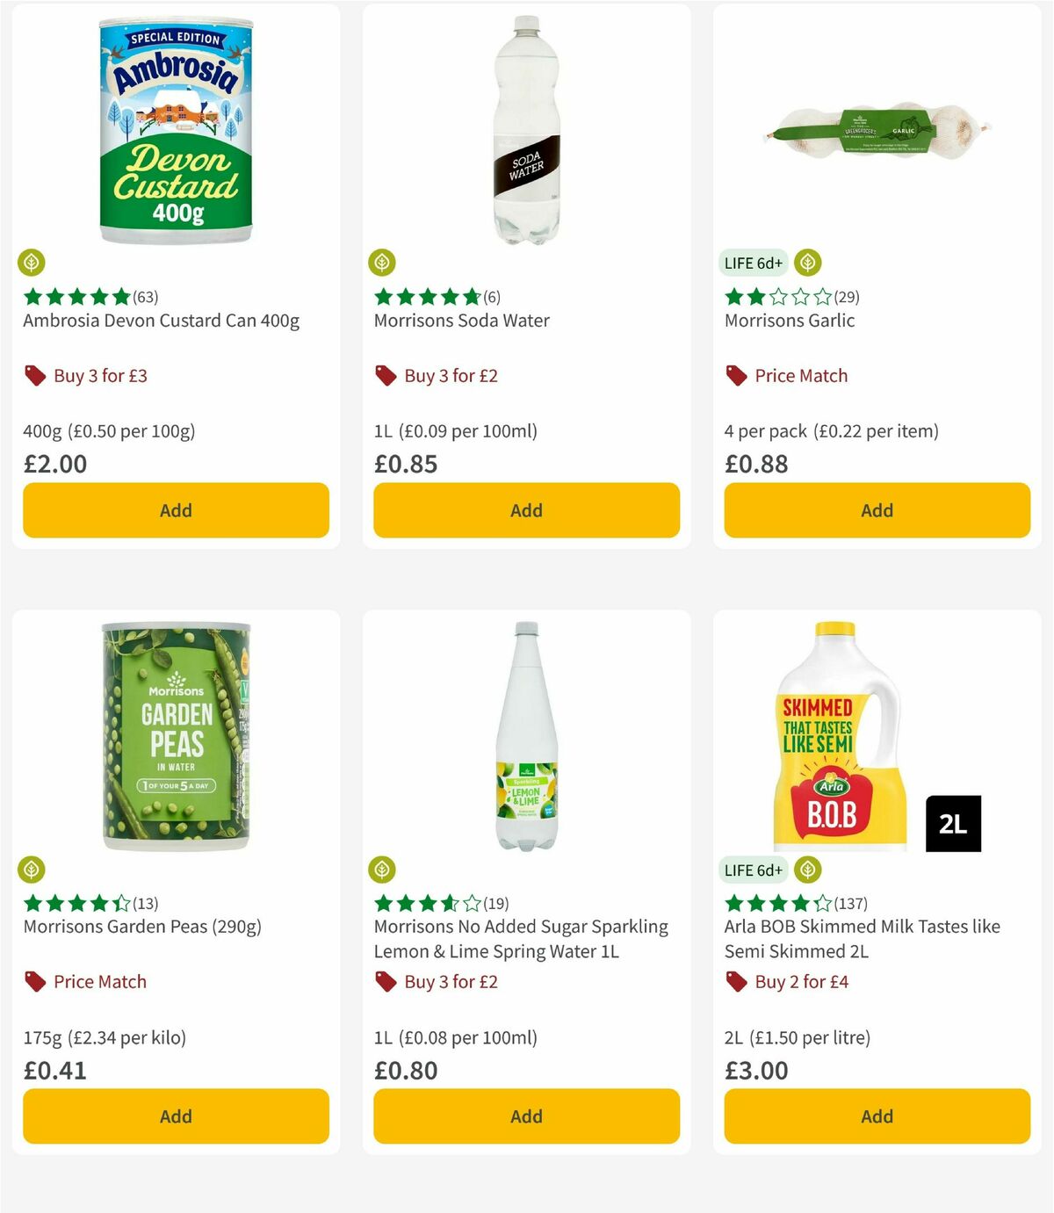Click the leaf icon on Lemon & Lime Spring Water
Image resolution: width=1054 pixels, height=1213 pixels.
(382, 870)
